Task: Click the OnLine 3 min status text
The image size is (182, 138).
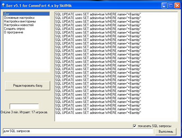Action: 24,112
